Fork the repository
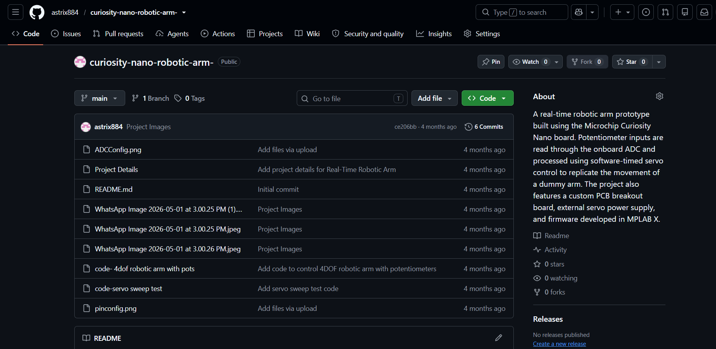The image size is (716, 349). point(587,62)
